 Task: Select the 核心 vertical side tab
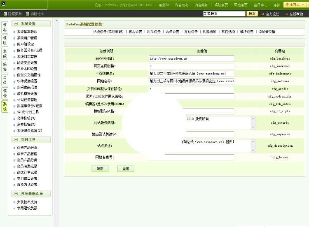point(5,27)
